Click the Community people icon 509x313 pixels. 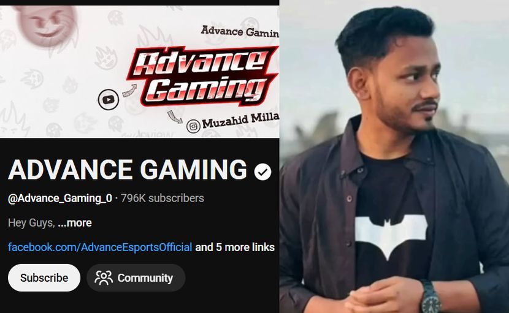point(104,277)
